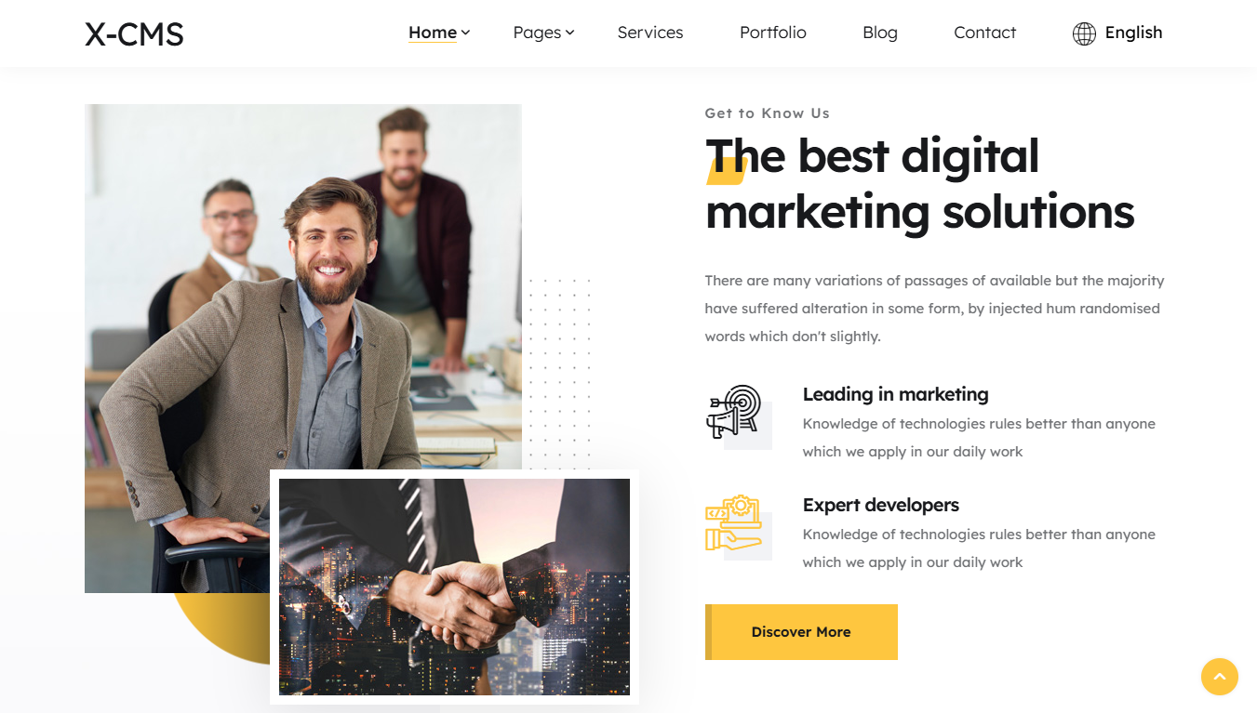The height and width of the screenshot is (713, 1257).
Task: Navigate to the Contact page
Action: click(985, 33)
